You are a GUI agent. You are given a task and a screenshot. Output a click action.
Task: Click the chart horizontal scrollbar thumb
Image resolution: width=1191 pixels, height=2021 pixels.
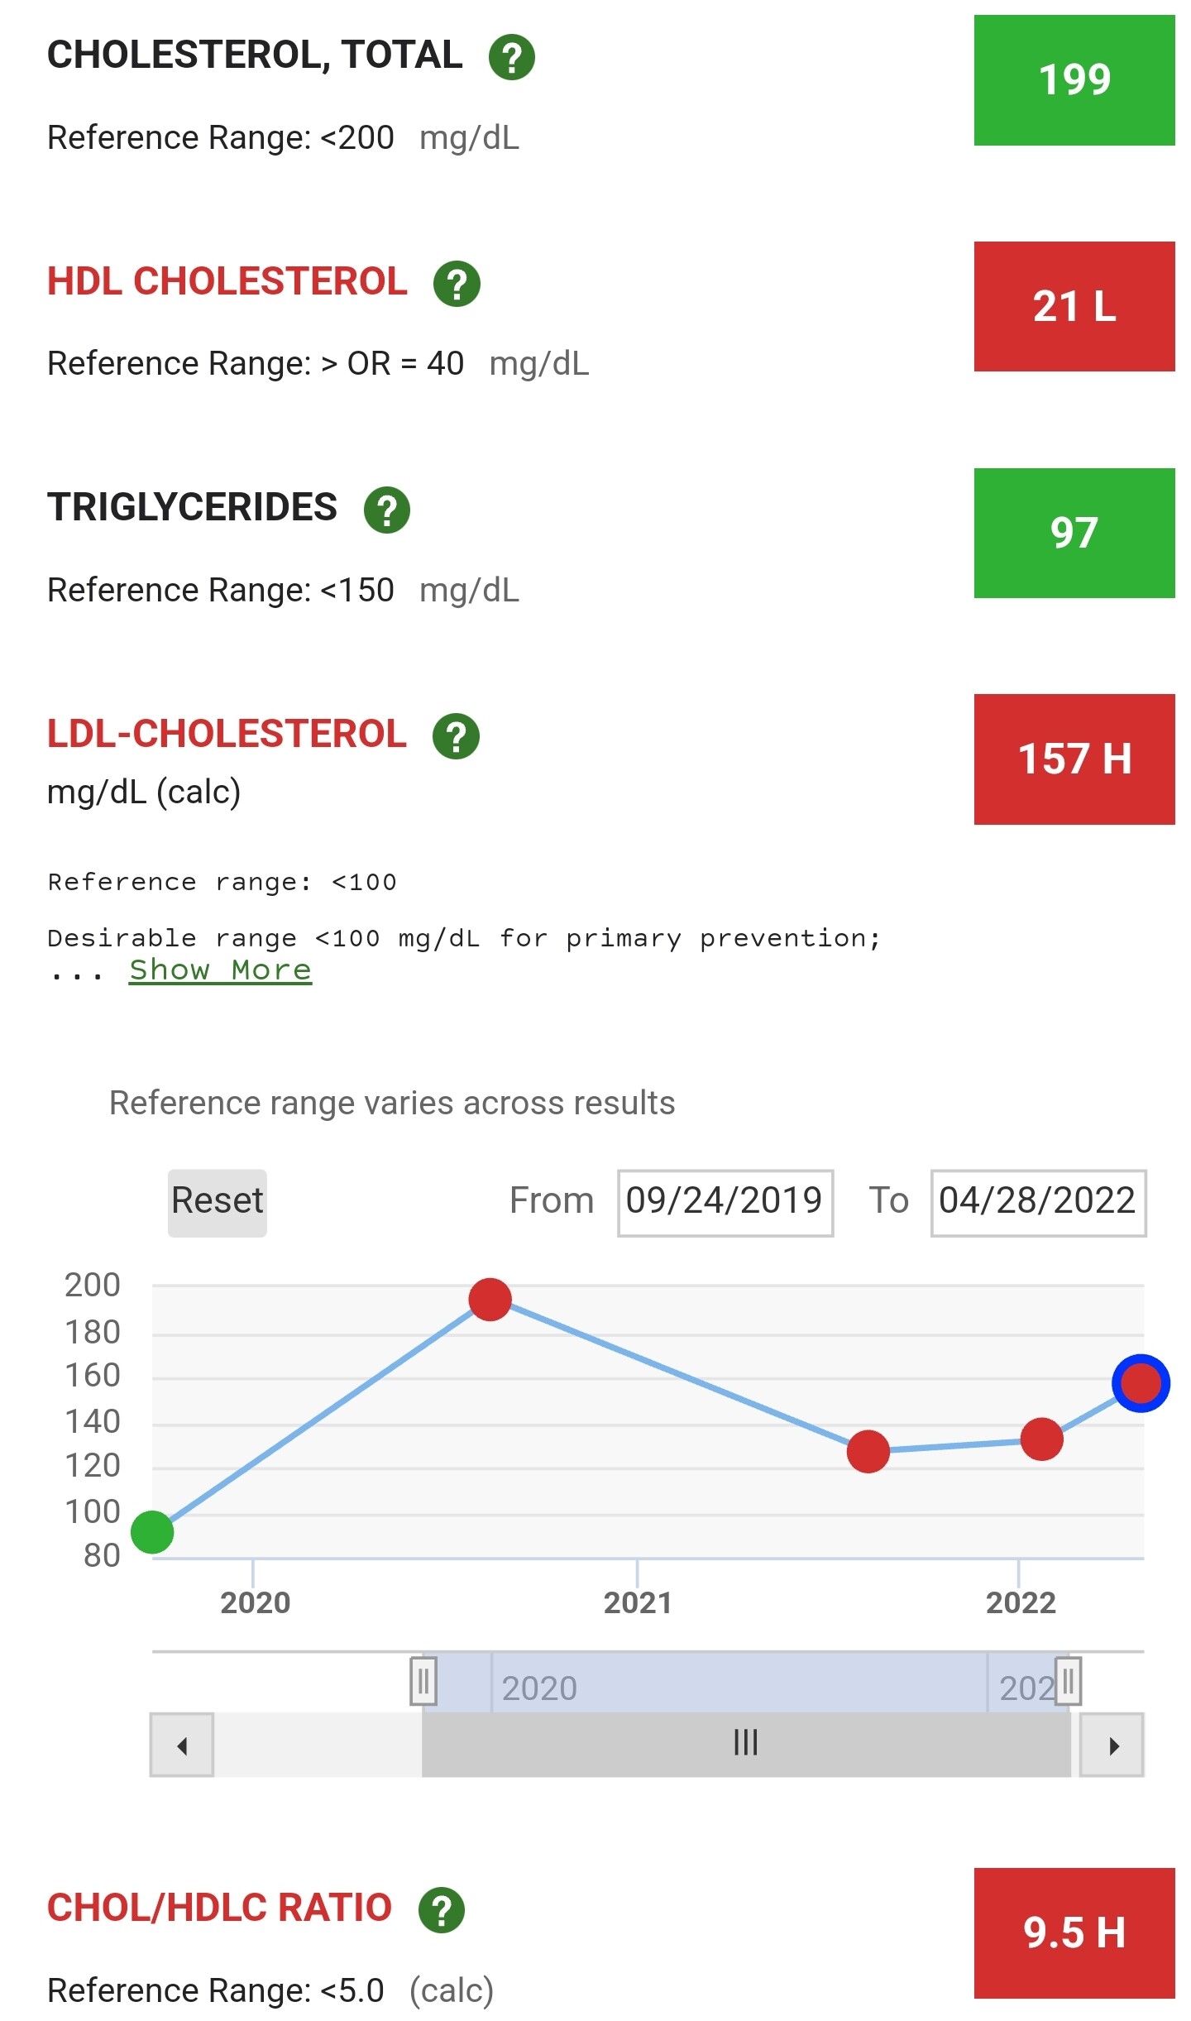click(x=745, y=1744)
